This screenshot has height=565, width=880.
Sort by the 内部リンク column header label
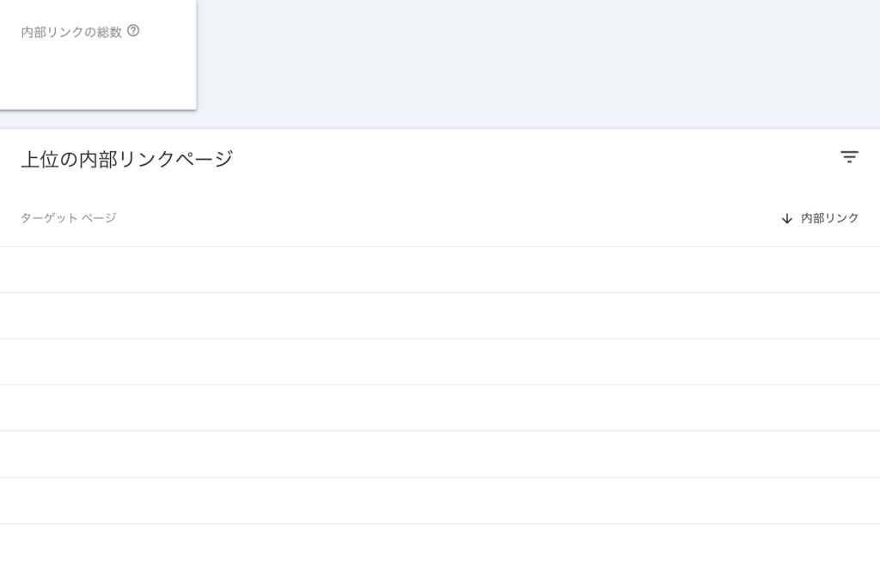coord(829,218)
